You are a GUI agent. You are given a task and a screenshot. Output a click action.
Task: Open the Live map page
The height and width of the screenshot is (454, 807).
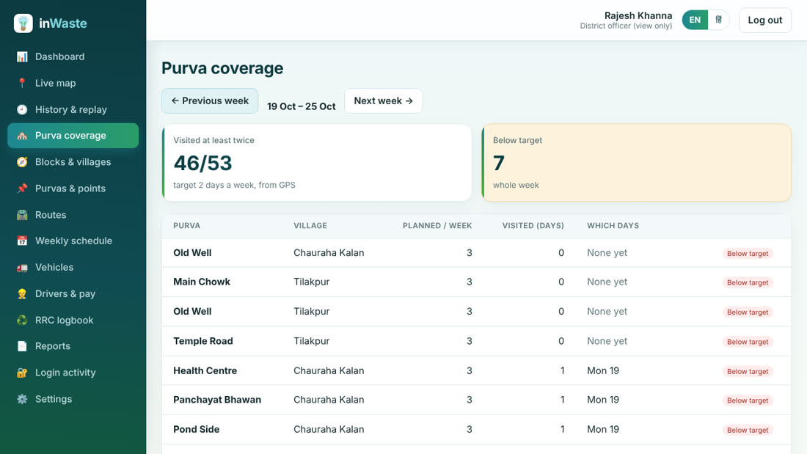coord(73,83)
